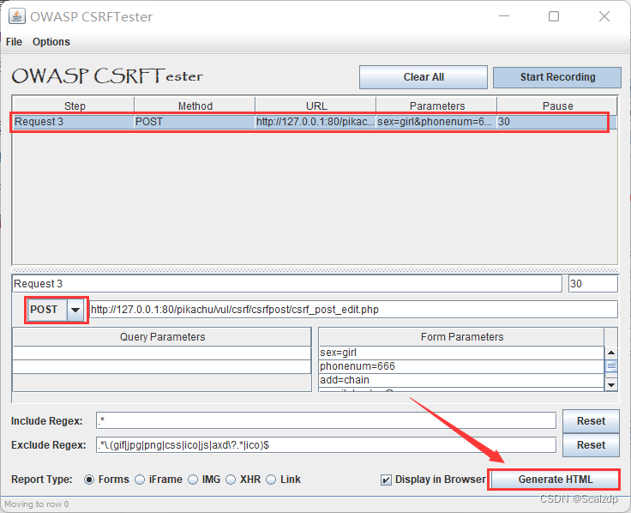The image size is (631, 513).
Task: Click the first empty Query Parameters row
Action: pos(162,353)
